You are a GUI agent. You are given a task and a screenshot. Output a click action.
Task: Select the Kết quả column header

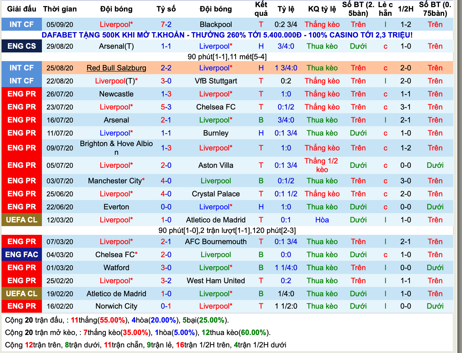point(261,9)
